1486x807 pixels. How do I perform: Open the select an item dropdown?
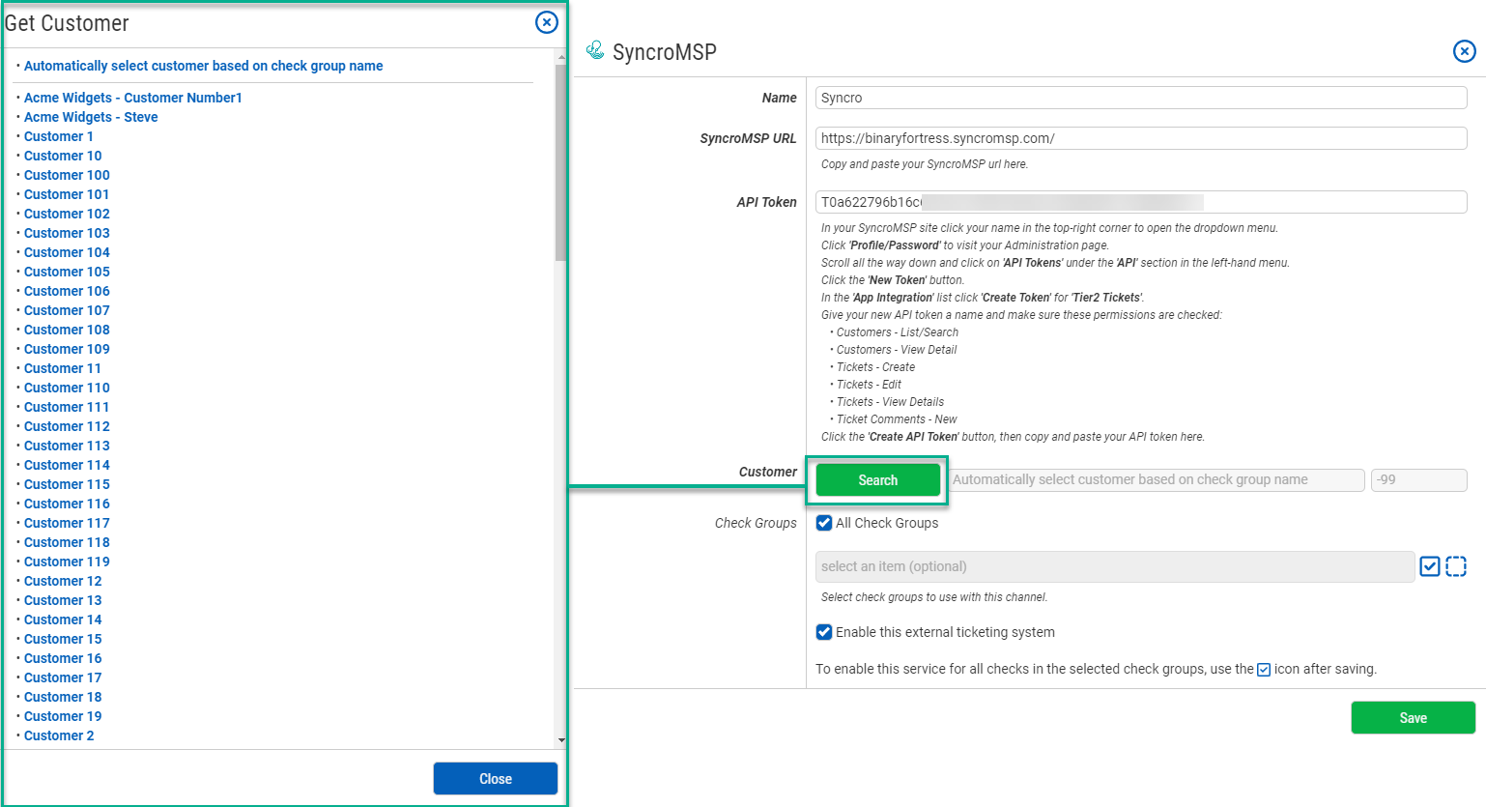tap(1111, 566)
